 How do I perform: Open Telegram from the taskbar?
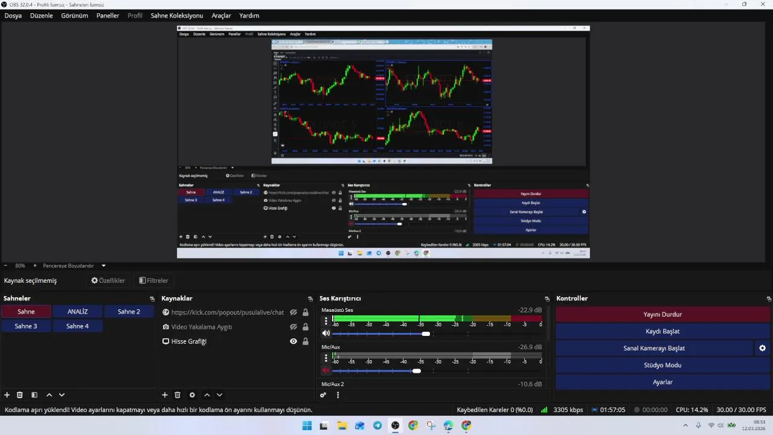pos(377,425)
